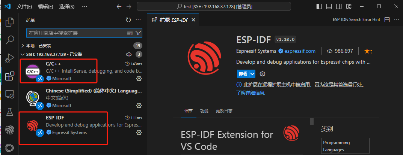Open extensions panel more actions menu

138,20
